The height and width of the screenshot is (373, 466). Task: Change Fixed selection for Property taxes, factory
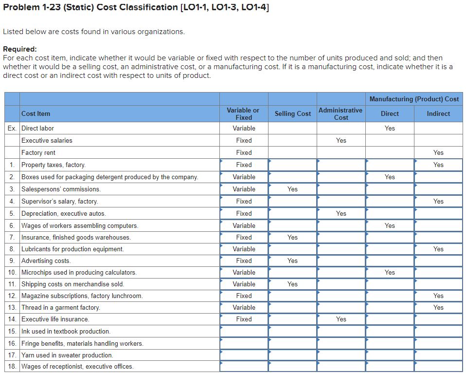pos(243,165)
